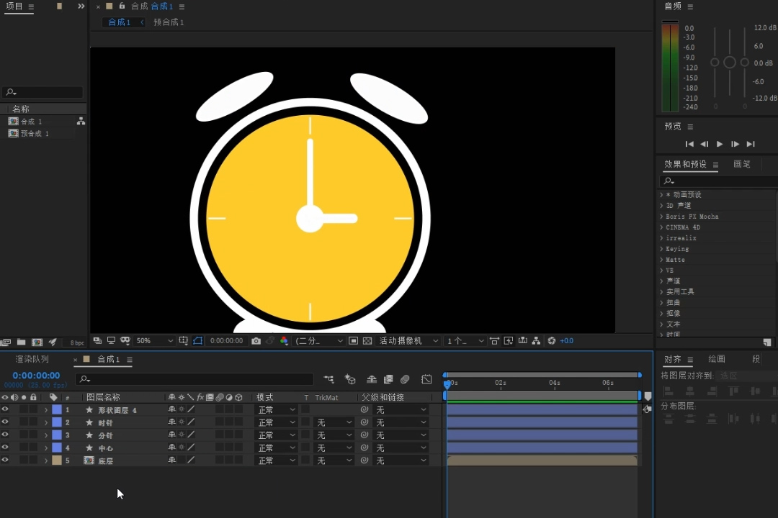Viewport: 778px width, 518px height.
Task: Take a snapshot with the camera icon
Action: pyautogui.click(x=256, y=341)
